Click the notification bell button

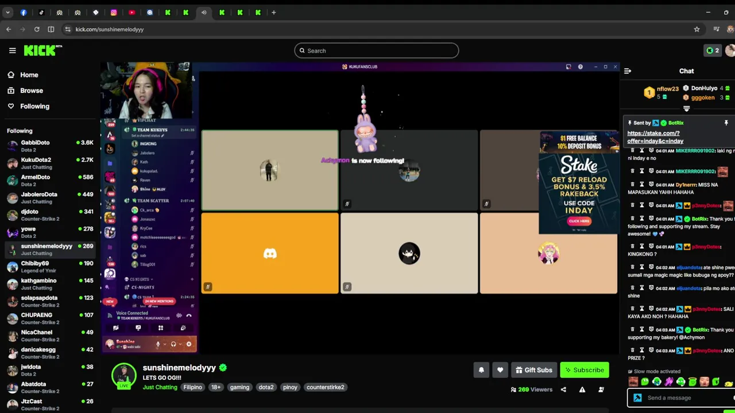(x=481, y=370)
